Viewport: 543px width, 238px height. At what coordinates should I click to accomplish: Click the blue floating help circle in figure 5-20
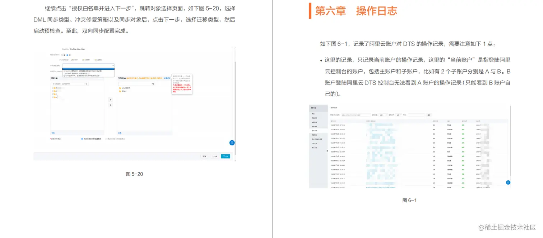[232, 143]
